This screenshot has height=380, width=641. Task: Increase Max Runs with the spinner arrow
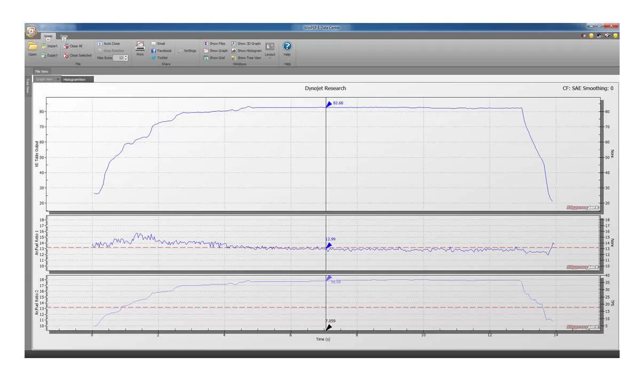pos(126,56)
